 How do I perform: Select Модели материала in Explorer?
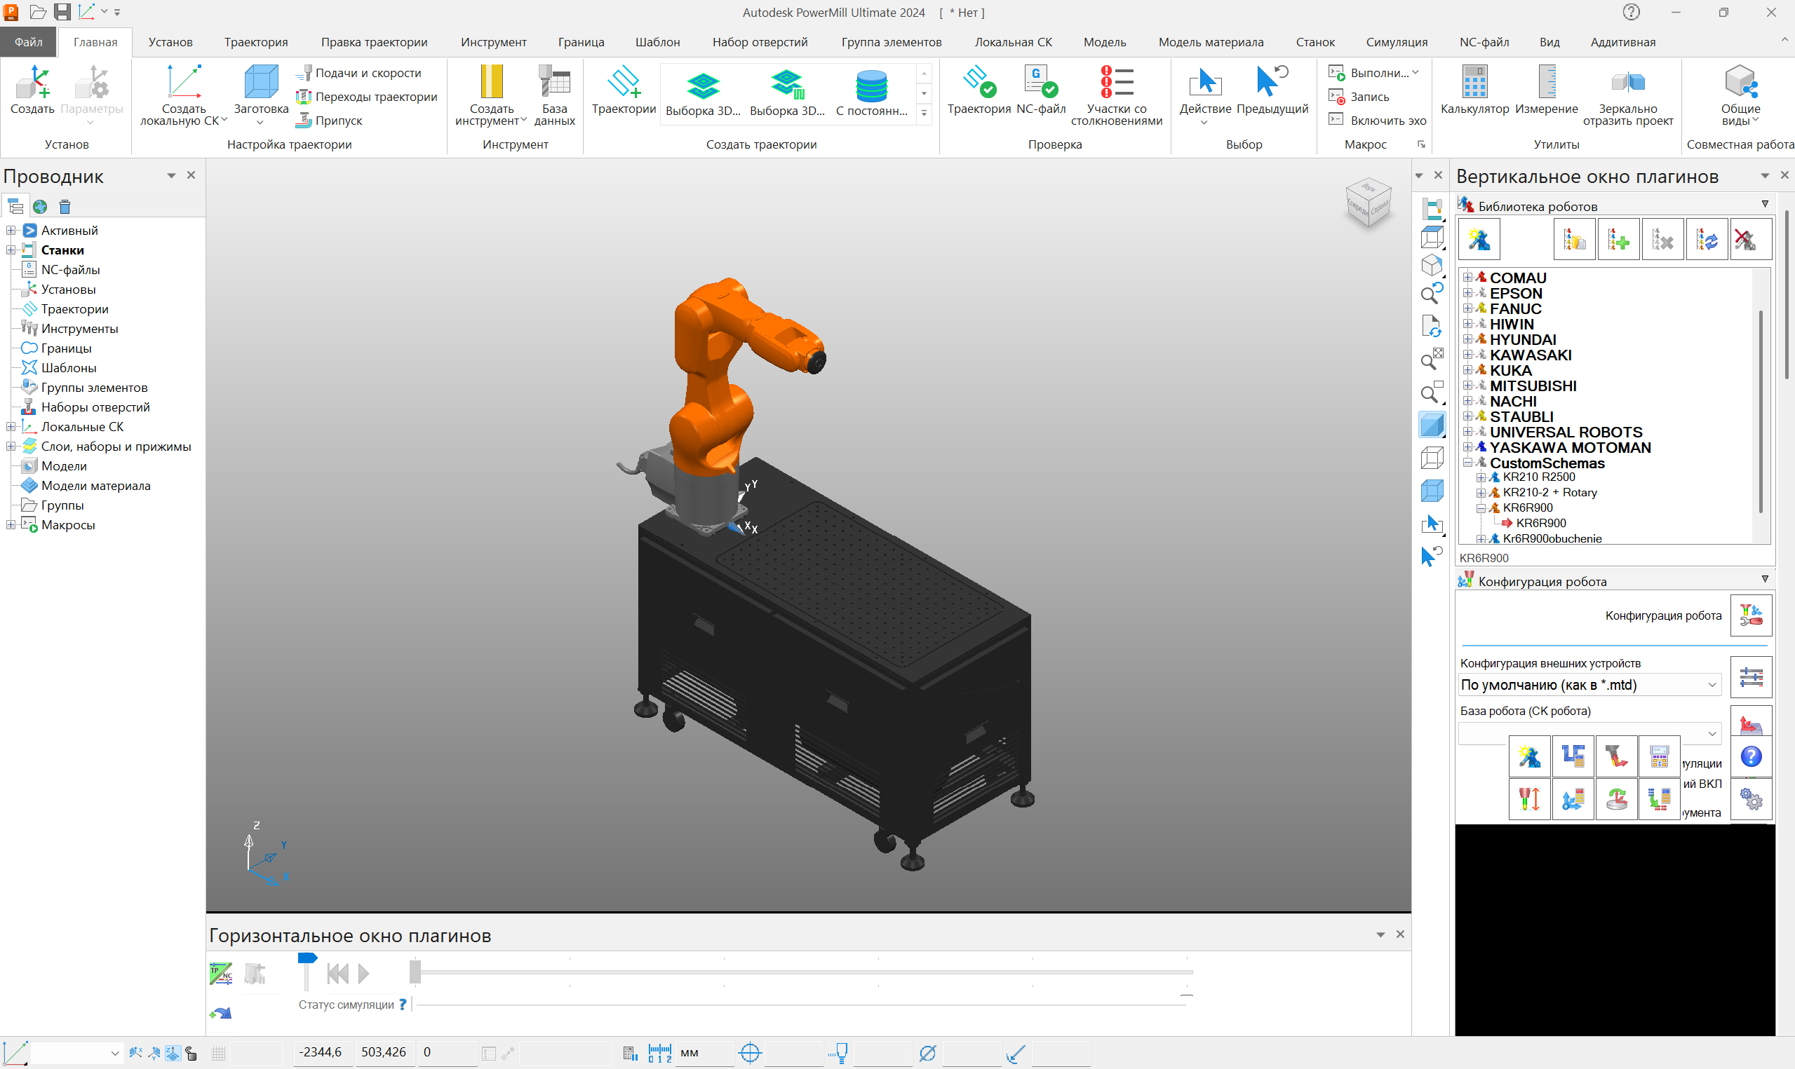(x=96, y=486)
